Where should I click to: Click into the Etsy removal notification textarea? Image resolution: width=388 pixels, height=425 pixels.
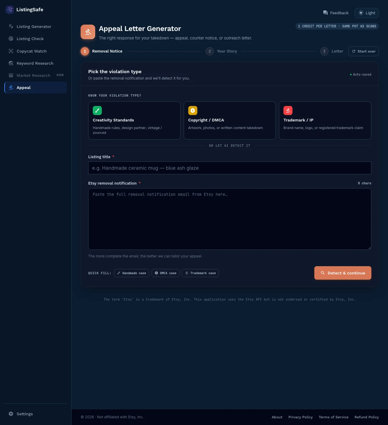[230, 219]
